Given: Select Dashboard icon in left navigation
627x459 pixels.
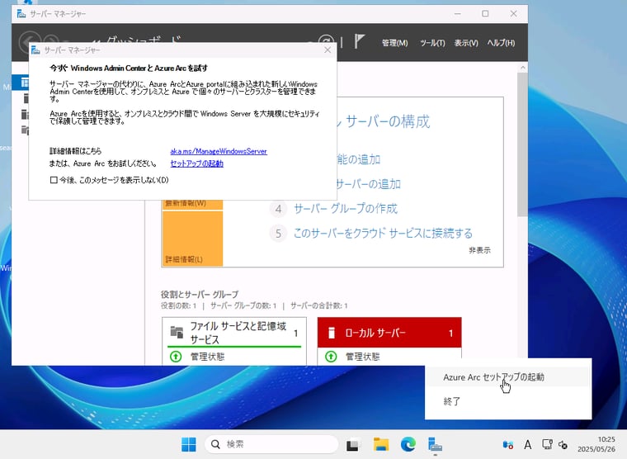Looking at the screenshot, I should point(25,83).
